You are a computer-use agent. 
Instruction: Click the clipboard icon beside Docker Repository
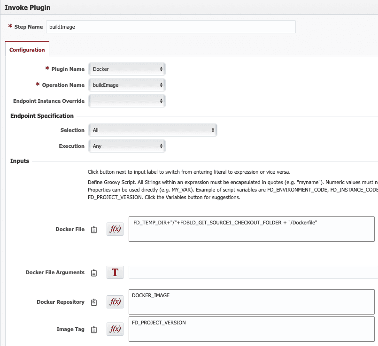coord(94,302)
